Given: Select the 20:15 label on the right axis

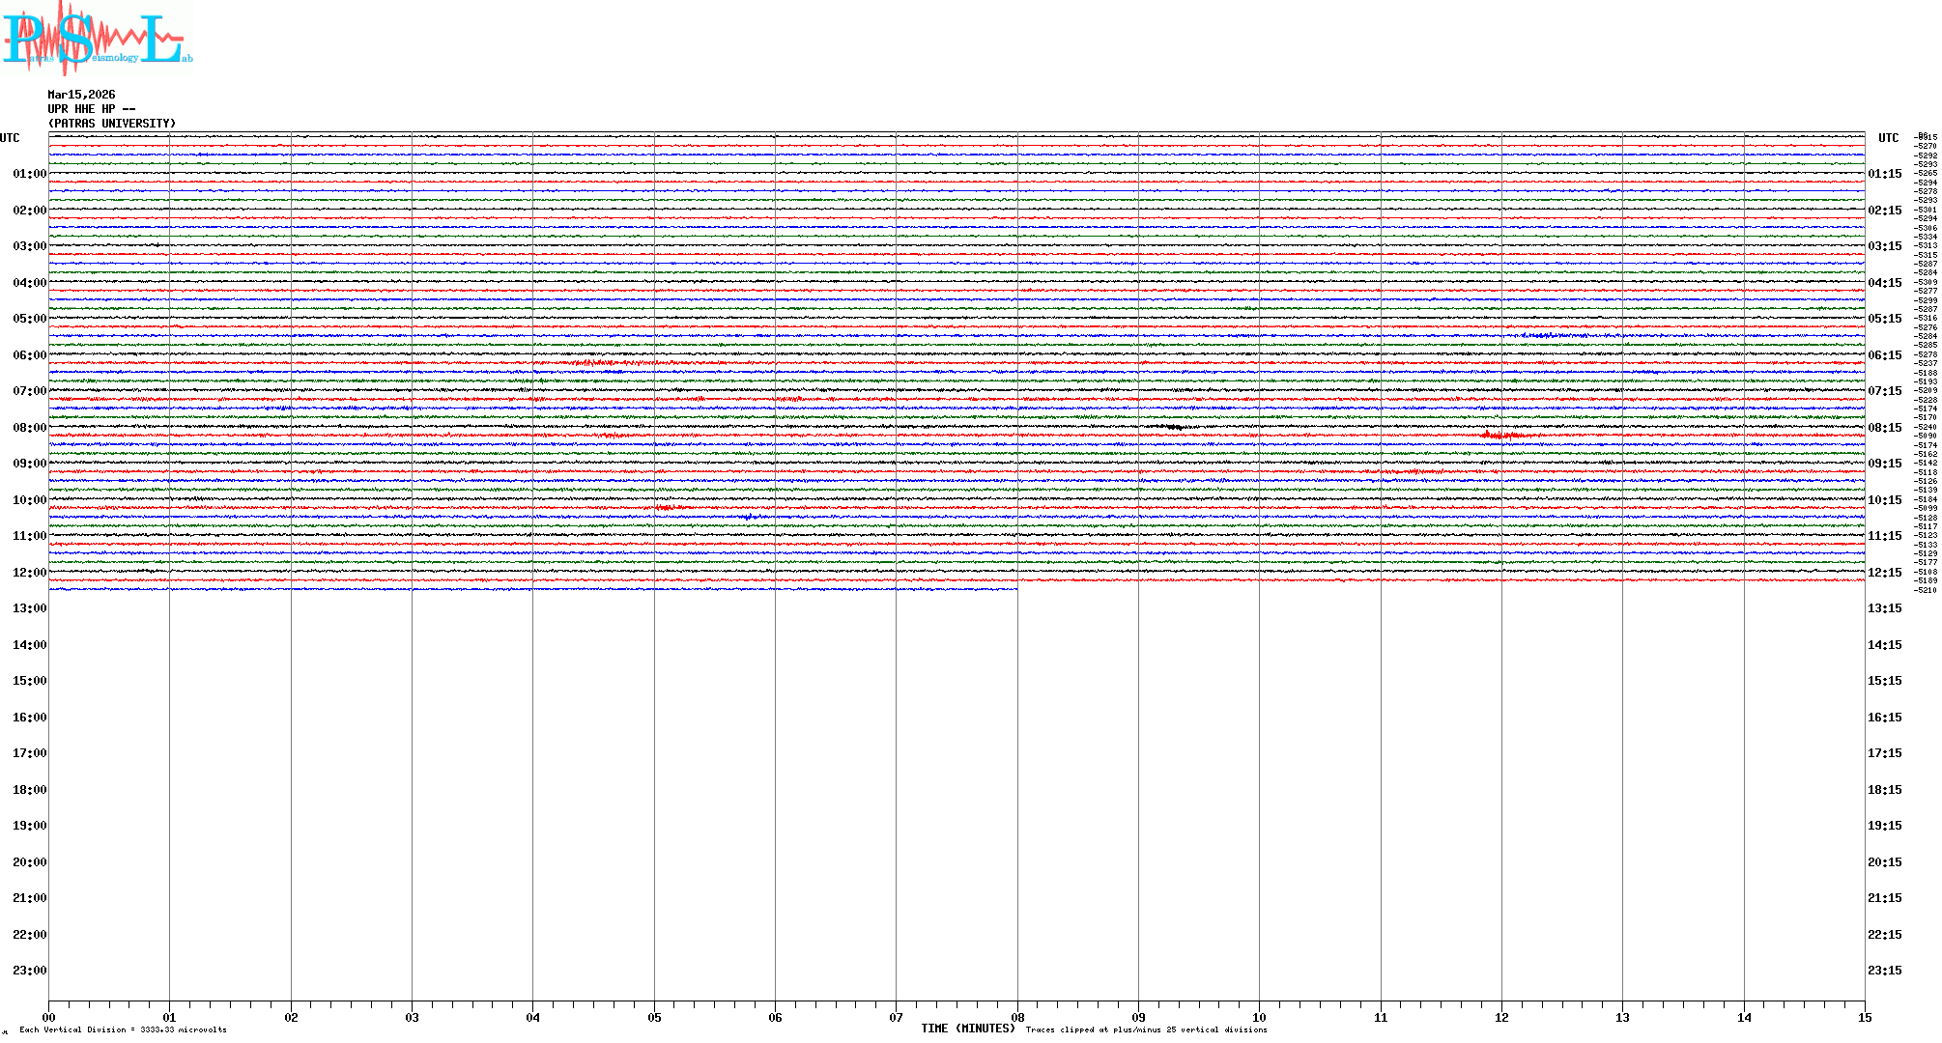Looking at the screenshot, I should [x=1884, y=862].
